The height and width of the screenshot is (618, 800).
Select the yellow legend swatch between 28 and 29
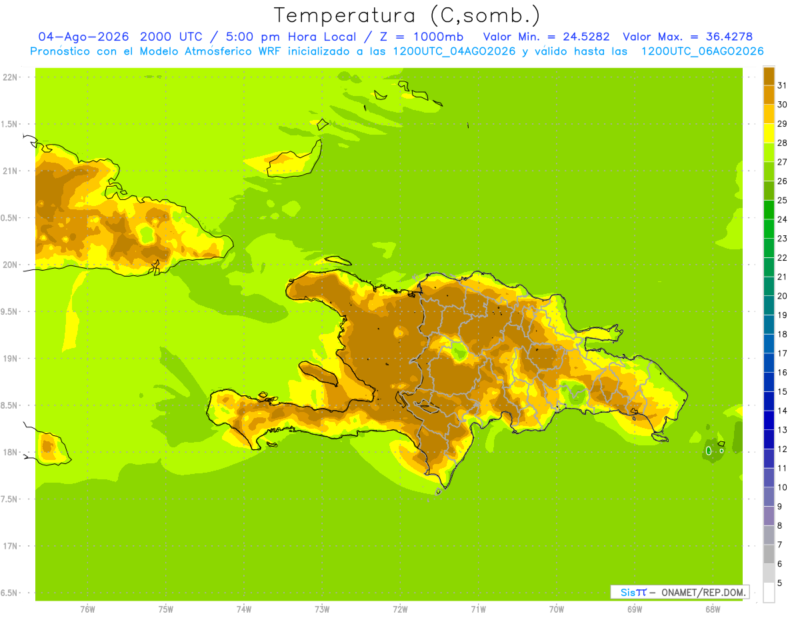tap(769, 133)
